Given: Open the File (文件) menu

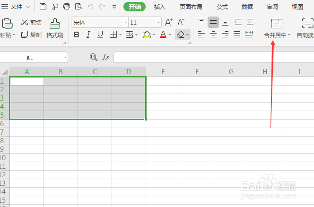Looking at the screenshot, I should point(17,7).
